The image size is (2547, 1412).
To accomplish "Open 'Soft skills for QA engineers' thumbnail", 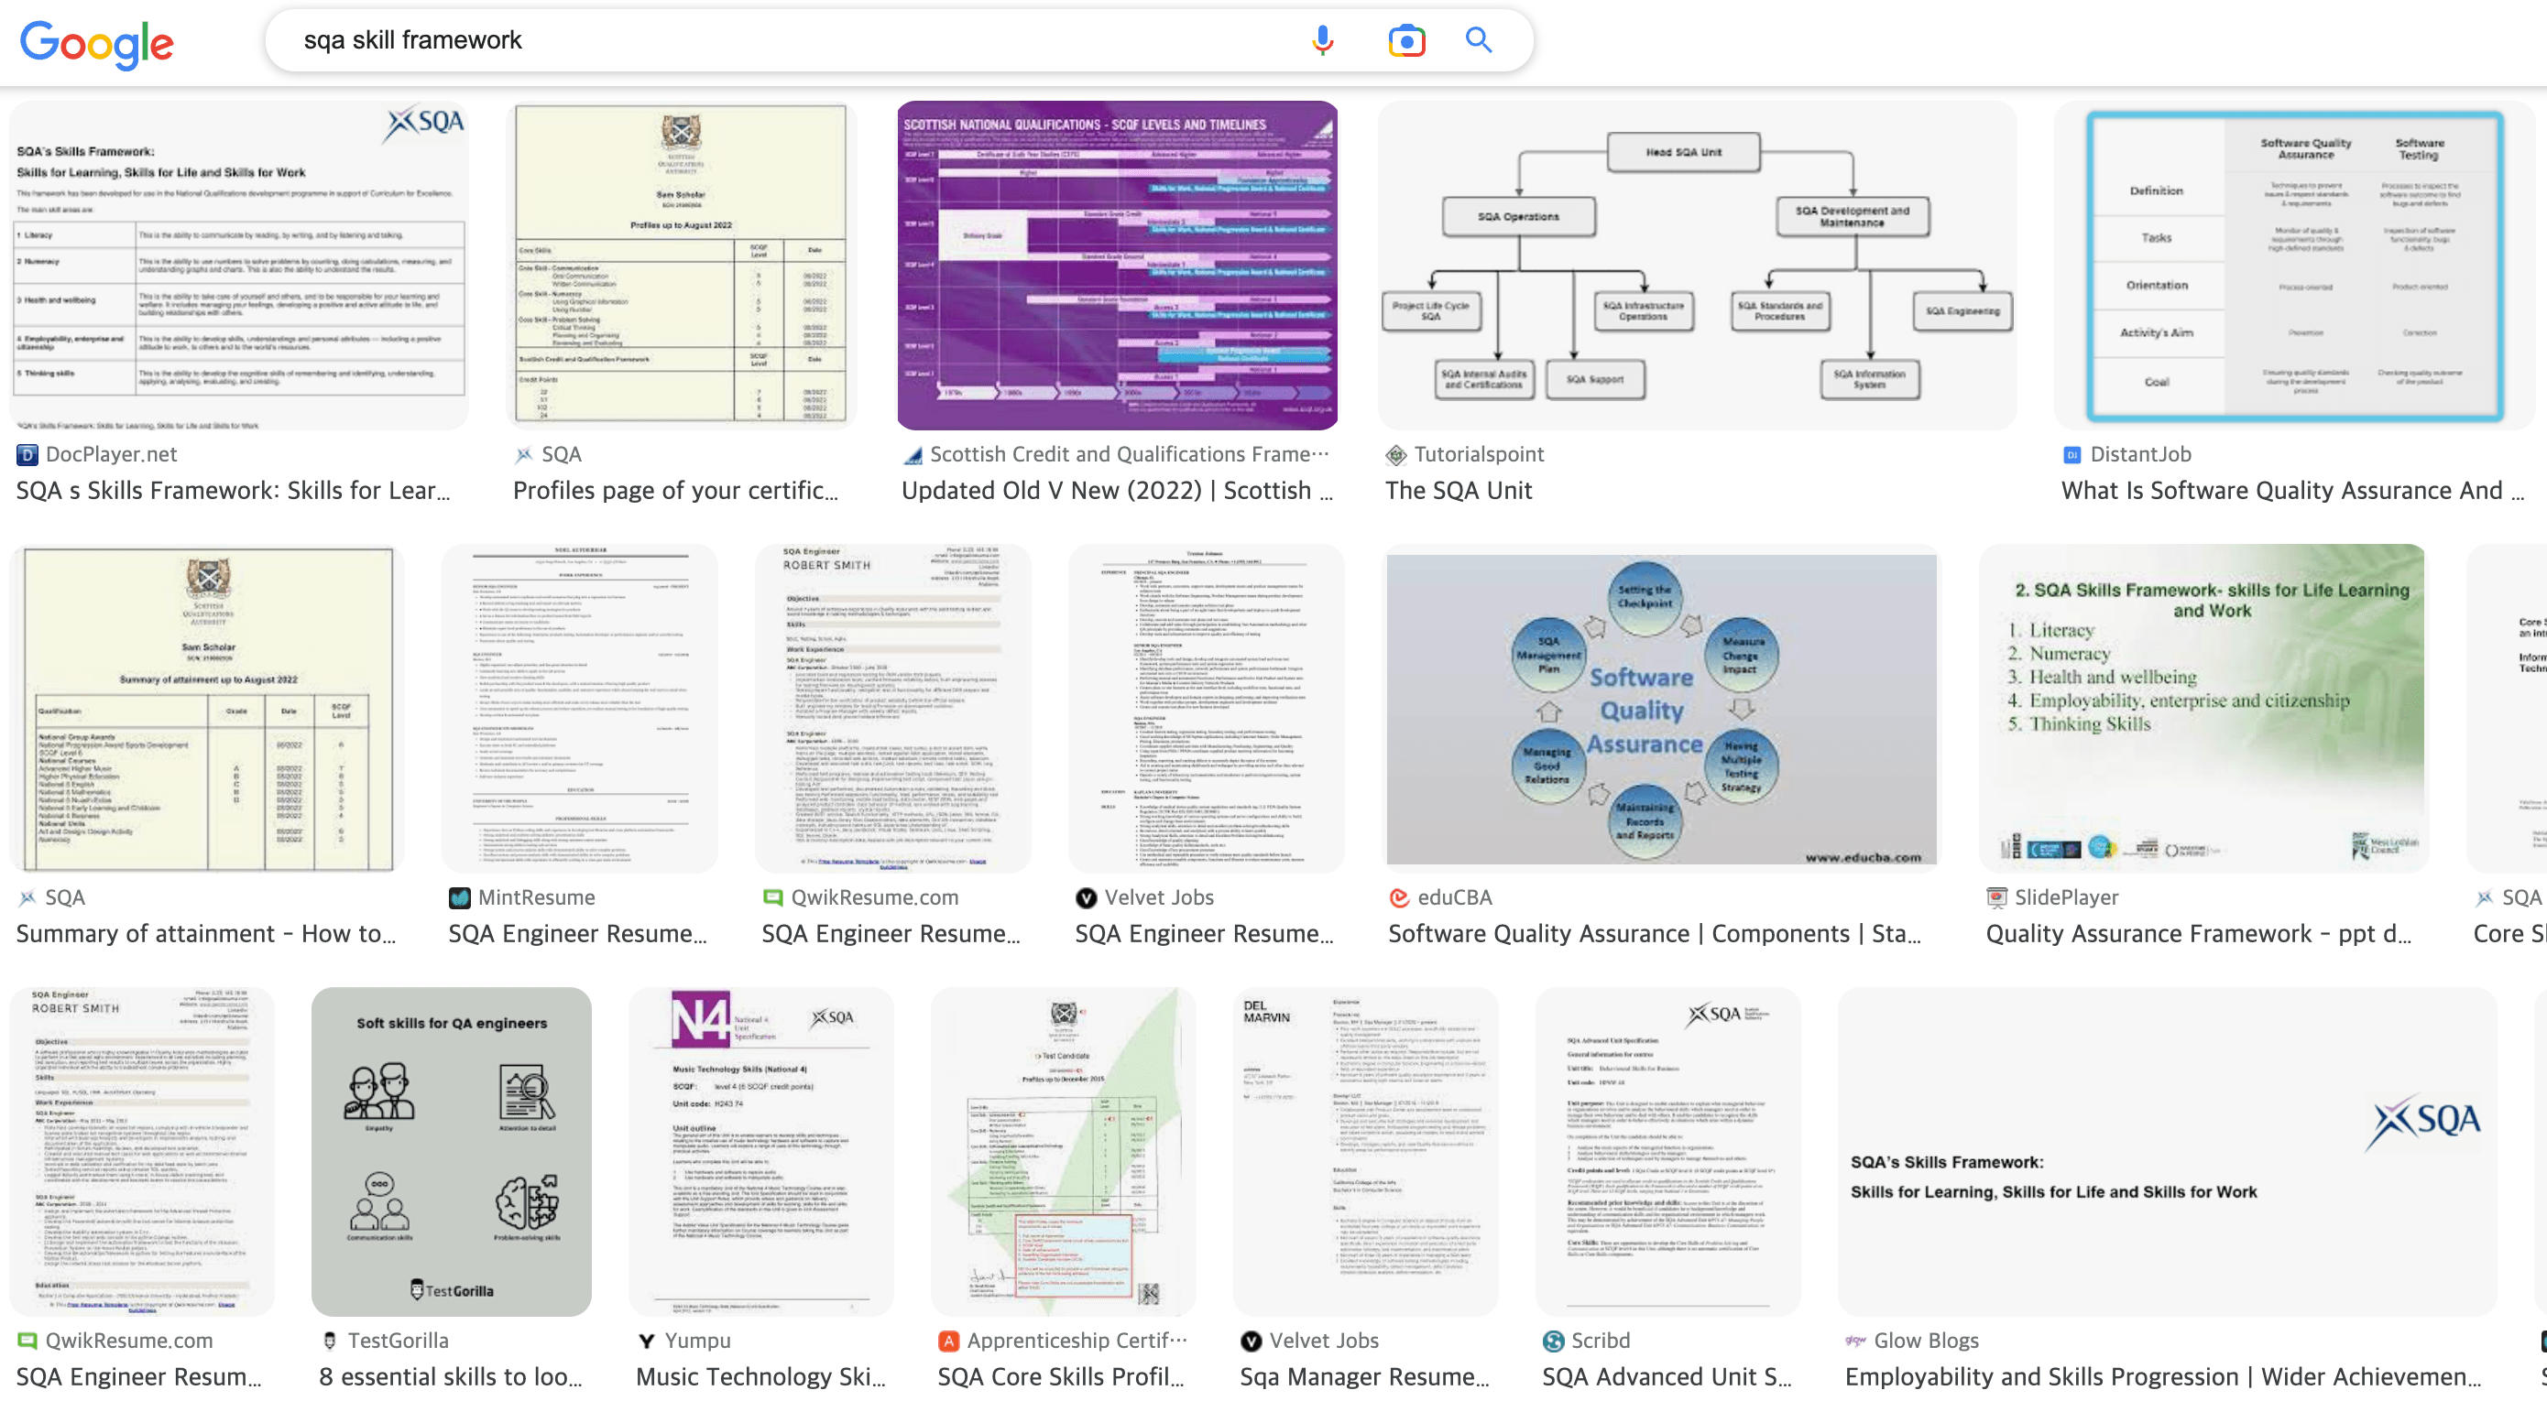I will point(451,1151).
